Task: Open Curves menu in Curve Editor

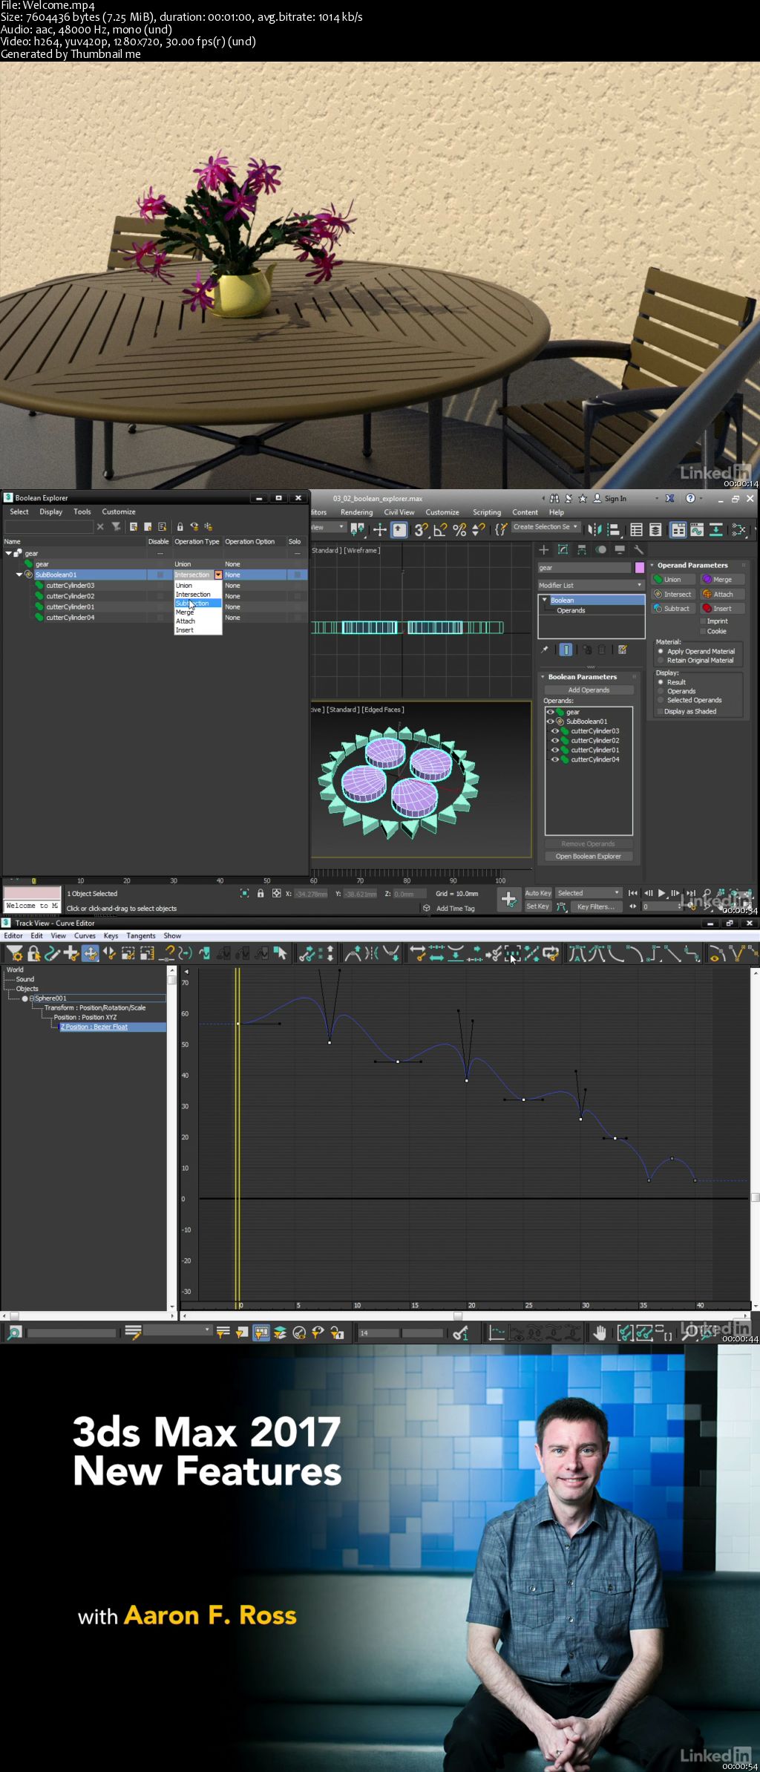Action: (x=85, y=935)
